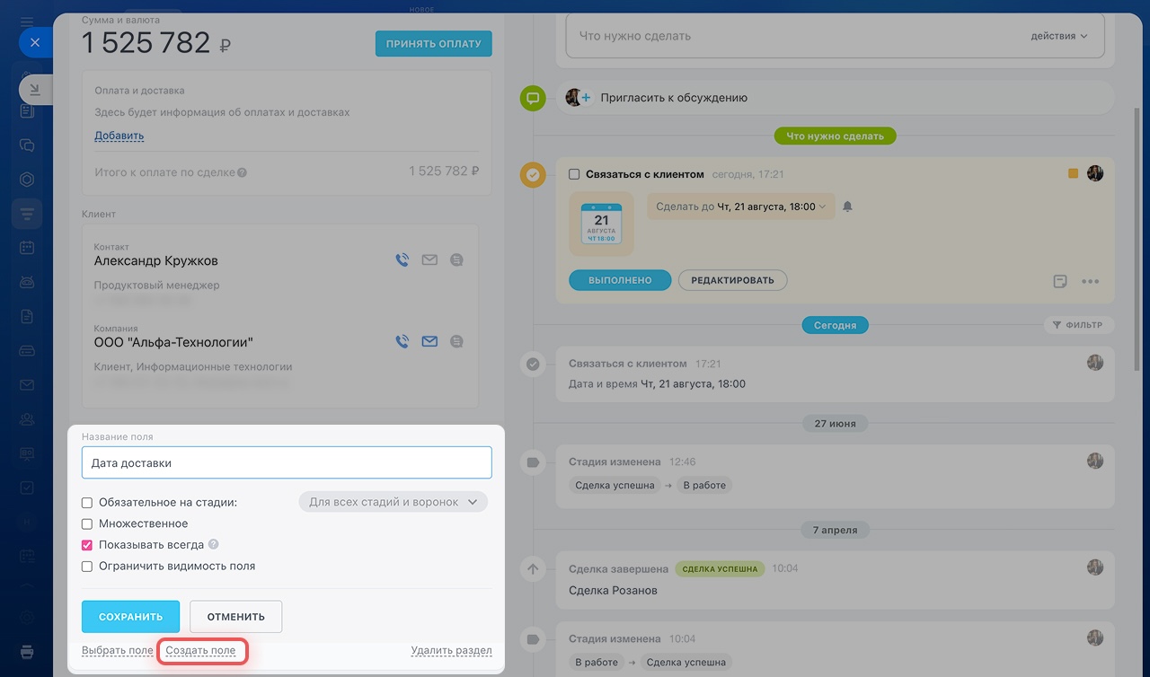Click the Что нужно сделать green label
The height and width of the screenshot is (677, 1150).
pyautogui.click(x=836, y=136)
